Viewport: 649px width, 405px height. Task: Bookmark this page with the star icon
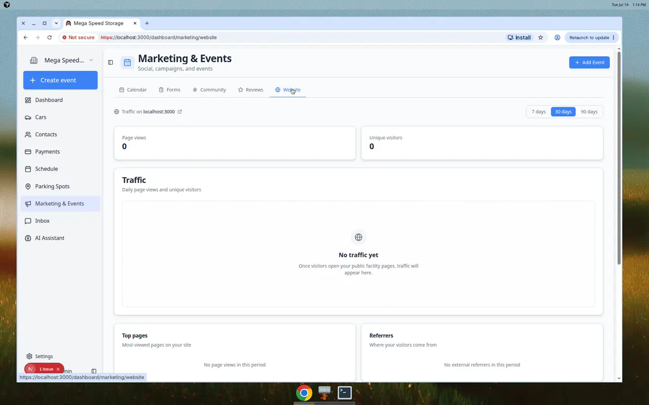point(540,37)
